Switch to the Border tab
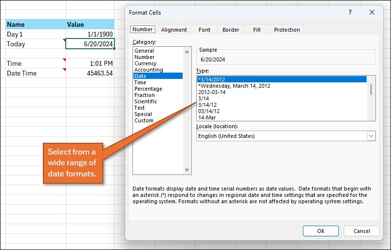The image size is (391, 250). tap(231, 30)
